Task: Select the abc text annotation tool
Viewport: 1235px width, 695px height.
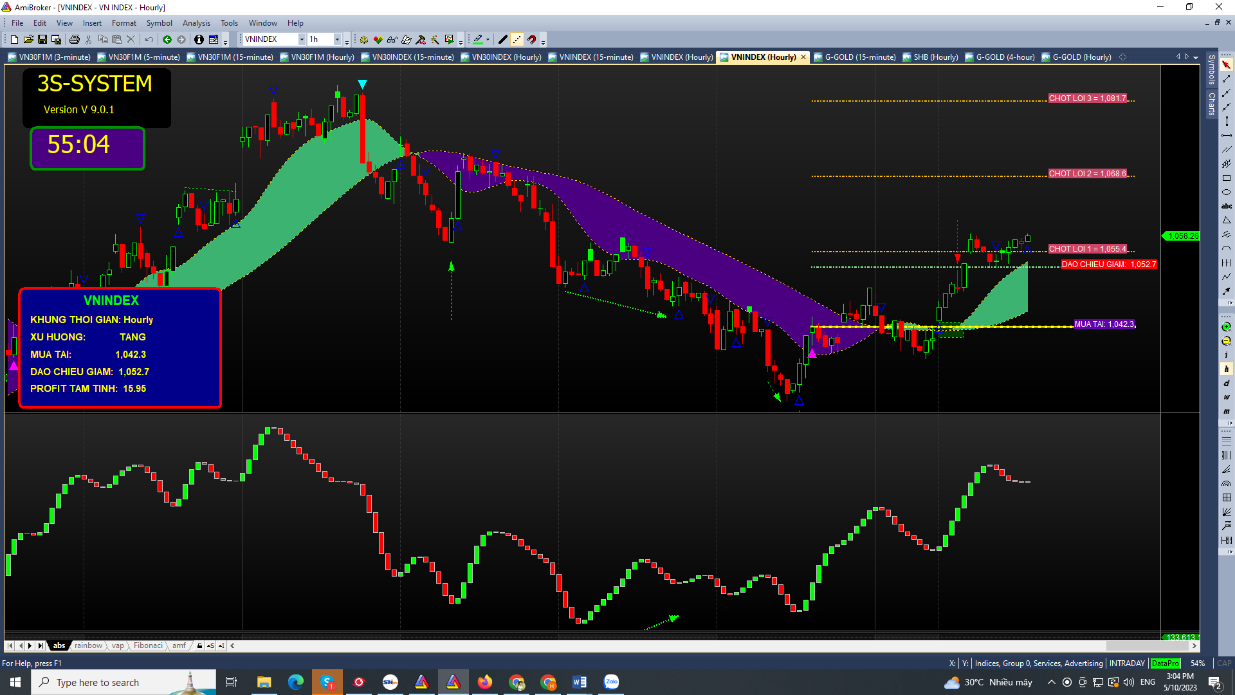Action: (1226, 207)
